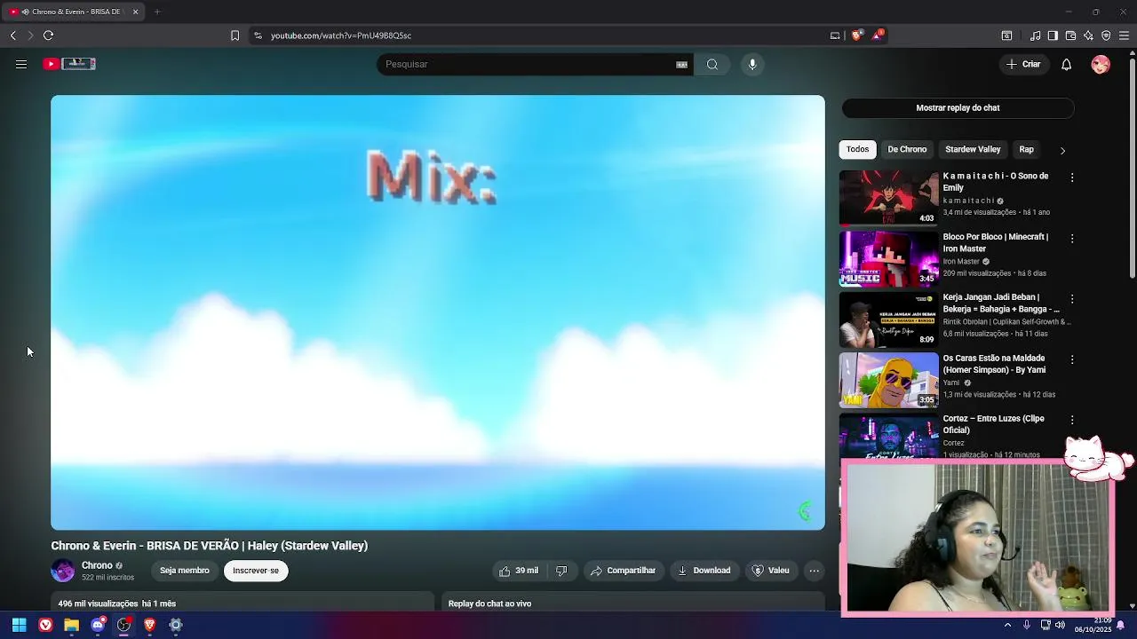Open the Chrono channel name link
The width and height of the screenshot is (1137, 639).
(97, 565)
